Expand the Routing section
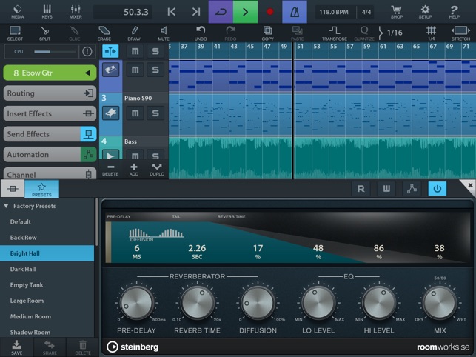 49,93
